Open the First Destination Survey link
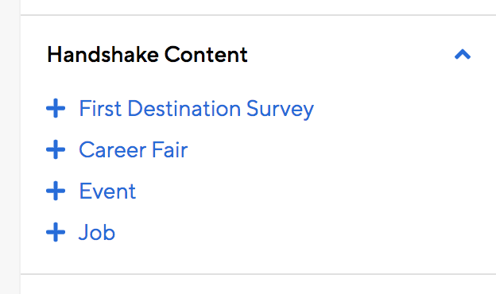Image resolution: width=496 pixels, height=294 pixels. point(196,109)
